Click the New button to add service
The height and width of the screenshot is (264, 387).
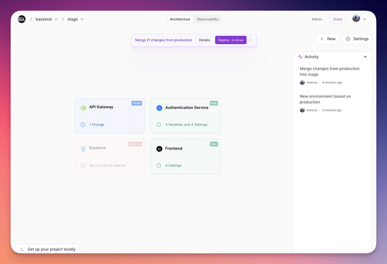[328, 39]
